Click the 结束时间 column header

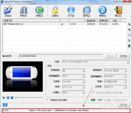[x=103, y=21]
